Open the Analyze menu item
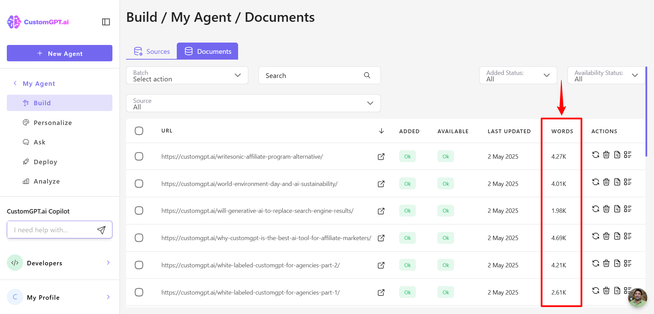 pyautogui.click(x=60, y=181)
